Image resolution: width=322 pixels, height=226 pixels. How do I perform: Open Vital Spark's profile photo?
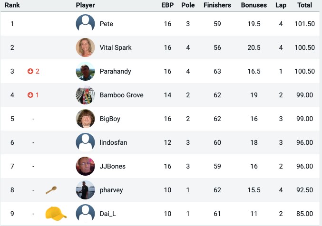click(x=86, y=47)
